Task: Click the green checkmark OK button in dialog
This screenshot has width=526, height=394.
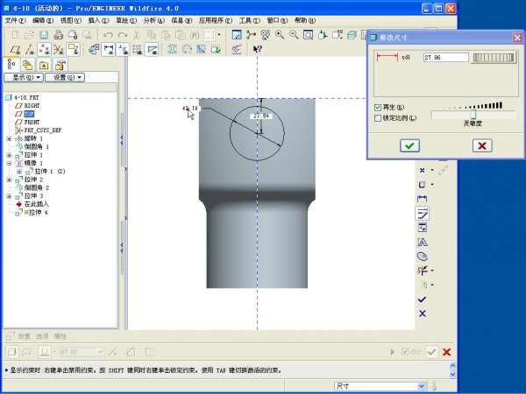Action: [x=409, y=145]
